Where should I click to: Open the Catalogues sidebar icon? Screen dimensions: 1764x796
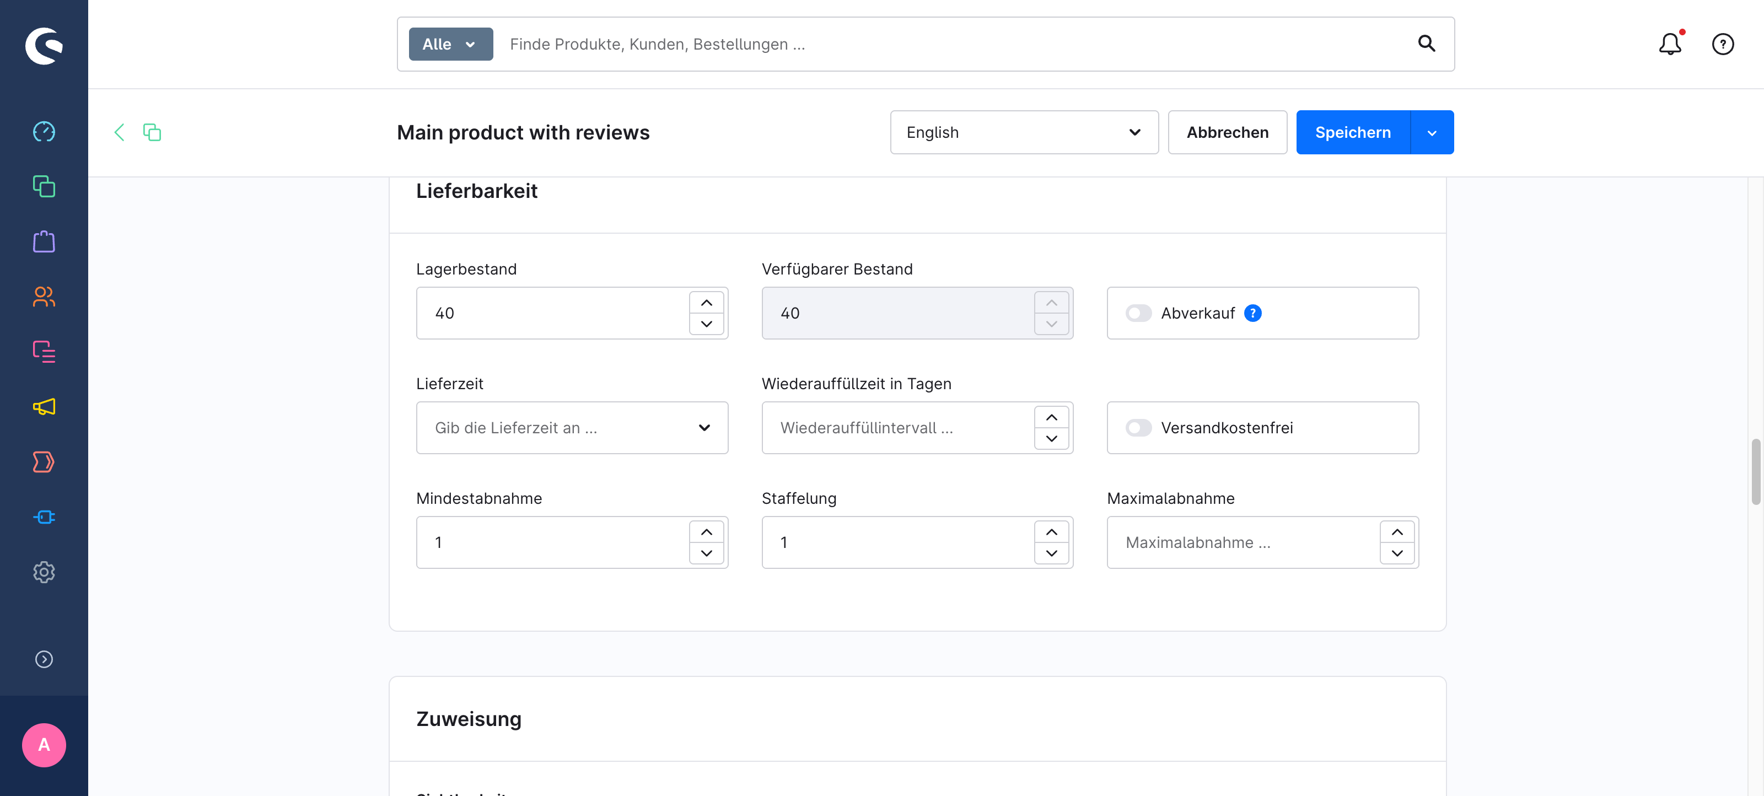(44, 186)
